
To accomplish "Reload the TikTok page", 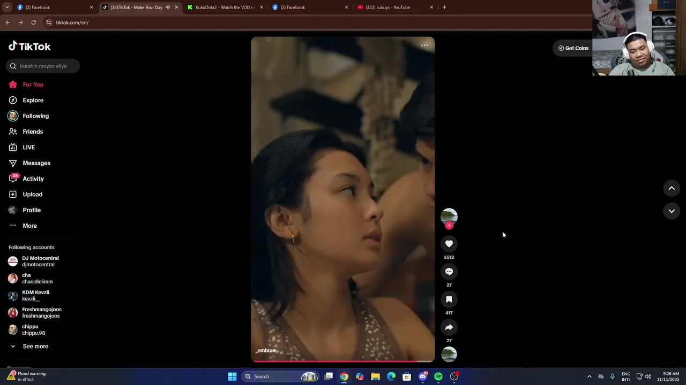I will (33, 22).
